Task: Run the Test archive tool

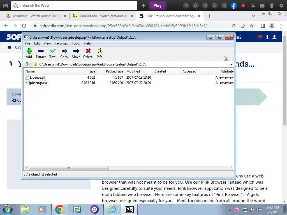Action: tap(52, 53)
